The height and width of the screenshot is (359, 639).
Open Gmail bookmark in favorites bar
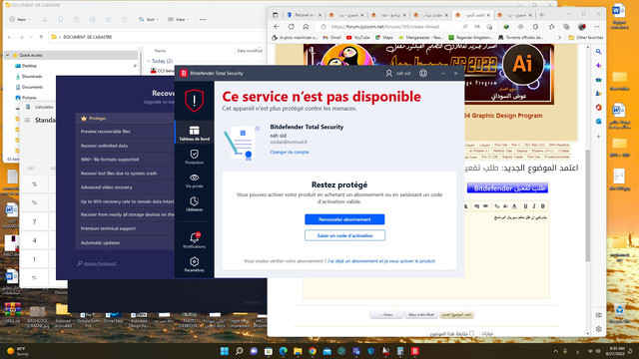[331, 38]
